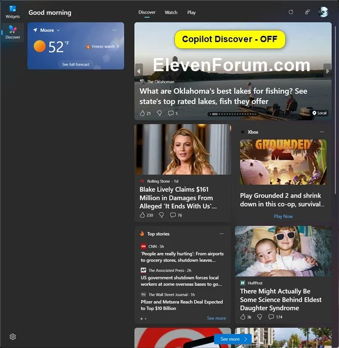Click Play Now for Grounded 2

click(283, 216)
